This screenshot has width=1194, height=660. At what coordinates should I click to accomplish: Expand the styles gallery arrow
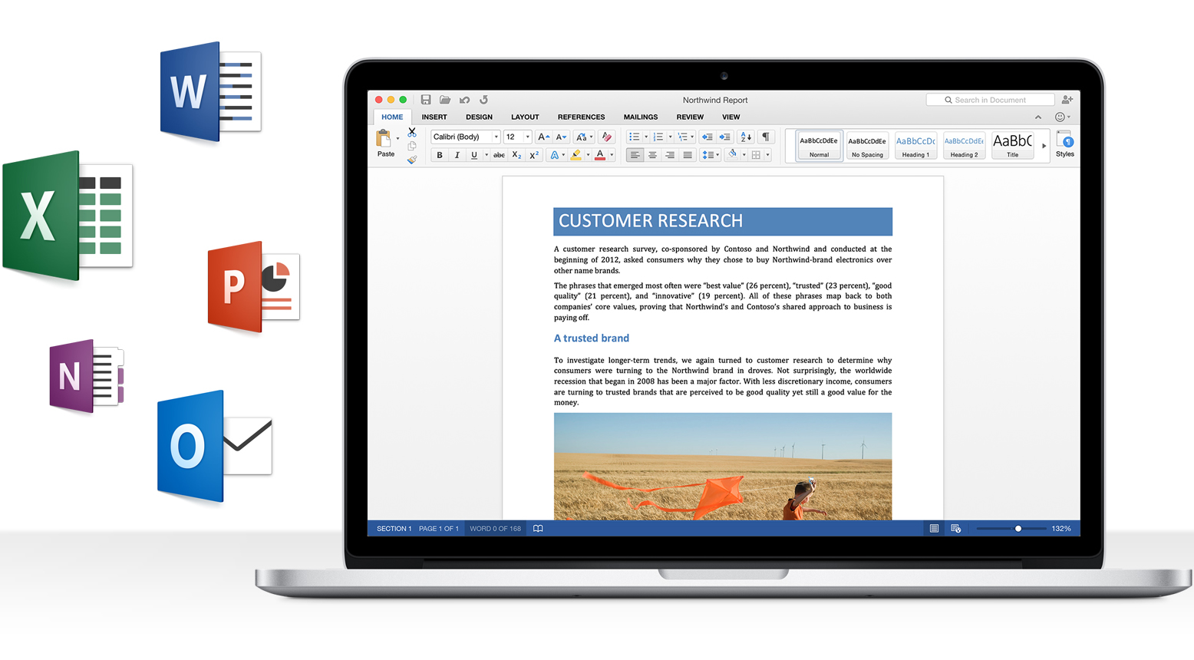pos(1044,146)
